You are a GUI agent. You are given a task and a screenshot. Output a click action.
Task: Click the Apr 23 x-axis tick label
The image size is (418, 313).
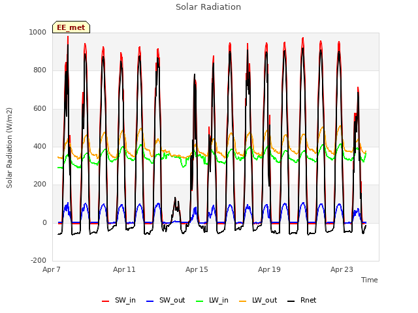(x=342, y=269)
